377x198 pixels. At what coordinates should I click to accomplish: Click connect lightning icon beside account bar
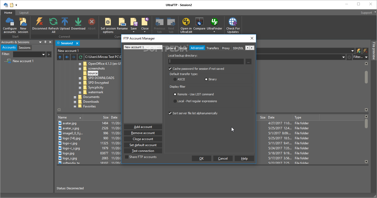click(359, 51)
